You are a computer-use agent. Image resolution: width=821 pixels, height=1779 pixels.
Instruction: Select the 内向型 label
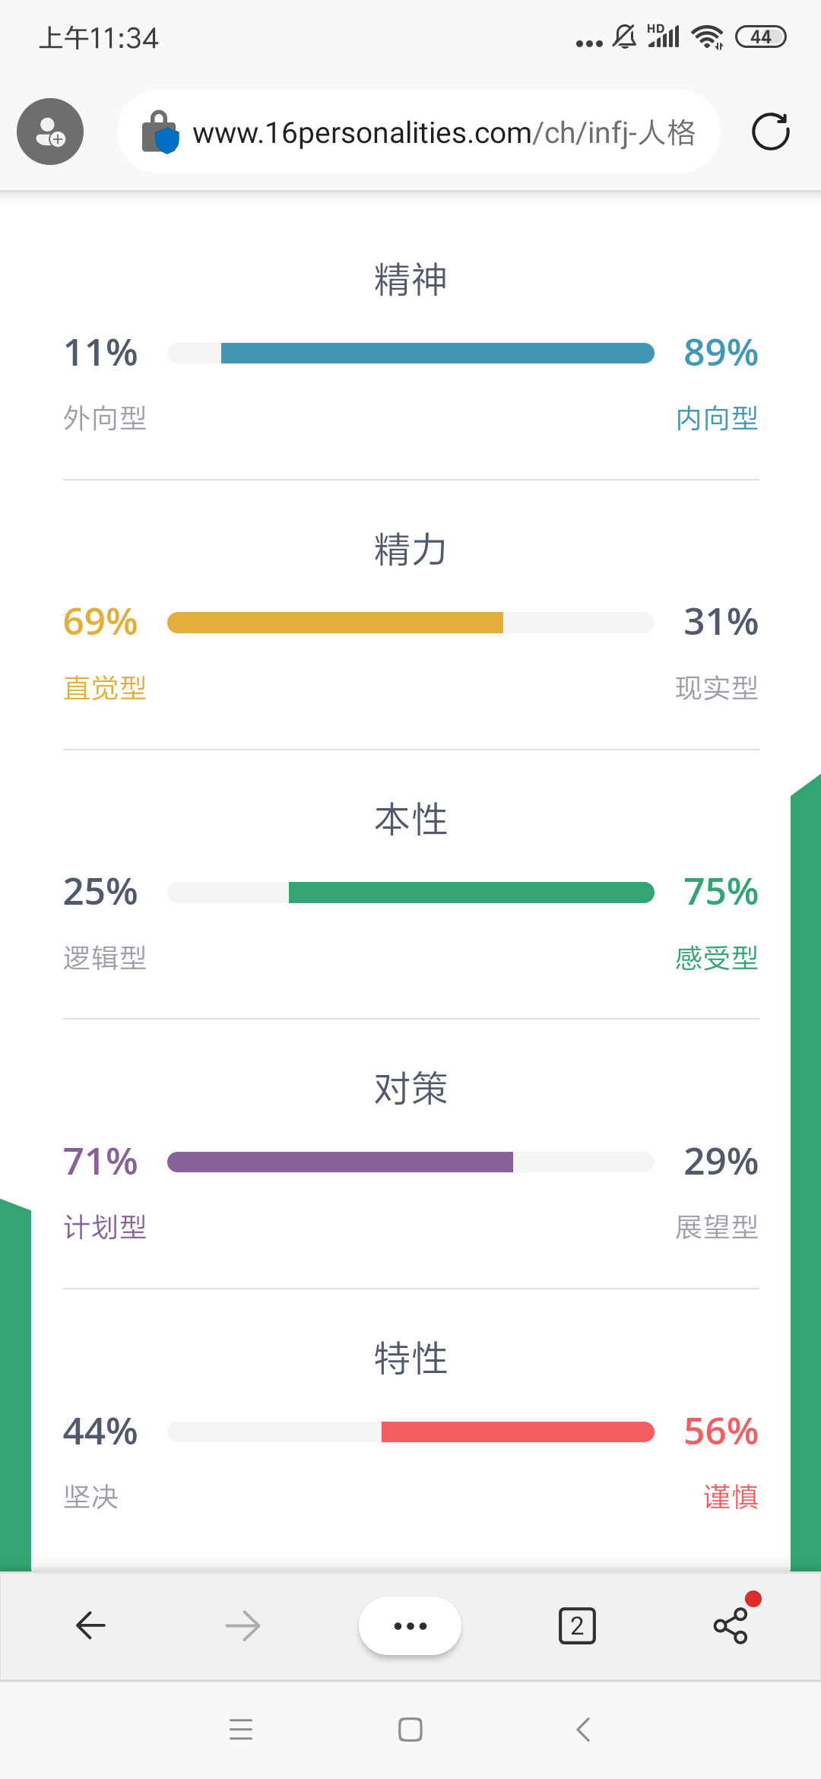tap(717, 418)
